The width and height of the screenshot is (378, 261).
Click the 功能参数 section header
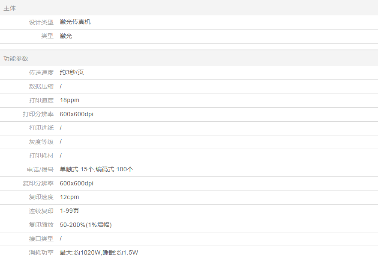[16, 59]
